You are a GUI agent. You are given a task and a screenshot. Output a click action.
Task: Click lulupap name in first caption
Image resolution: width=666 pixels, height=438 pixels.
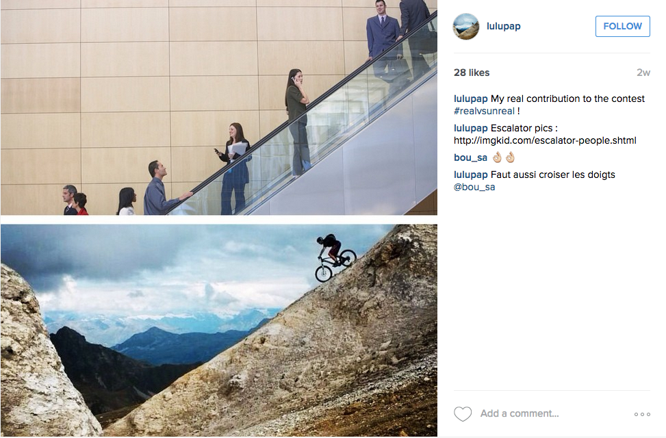[471, 99]
